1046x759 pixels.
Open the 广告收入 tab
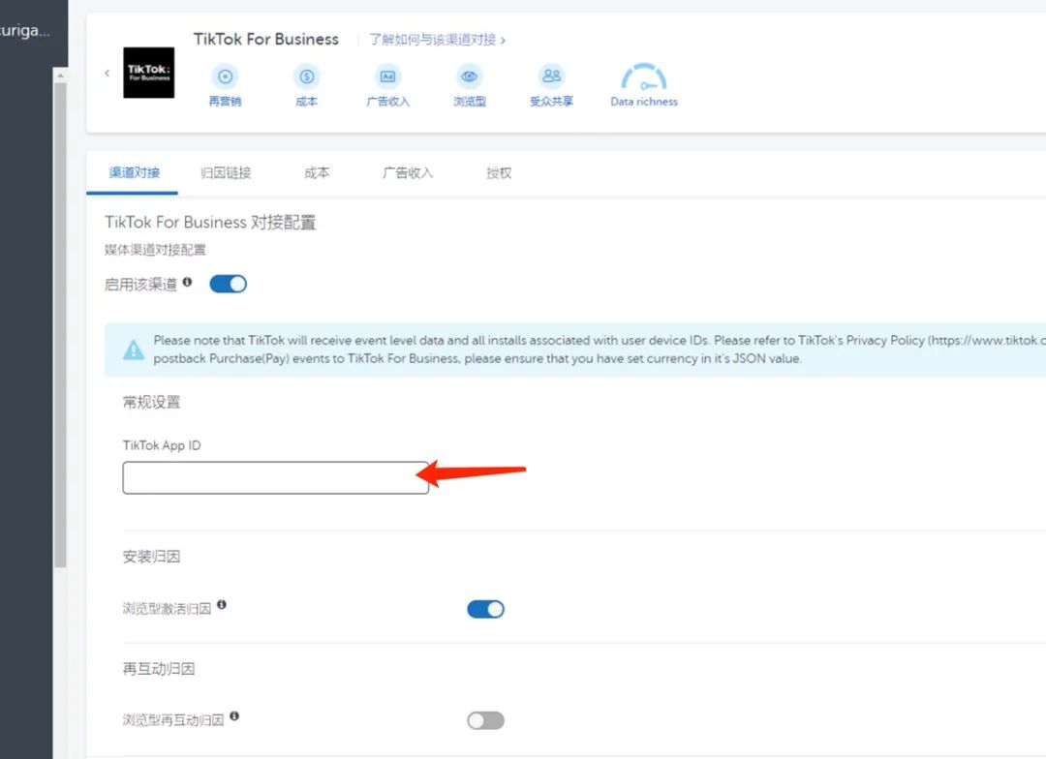tap(408, 172)
